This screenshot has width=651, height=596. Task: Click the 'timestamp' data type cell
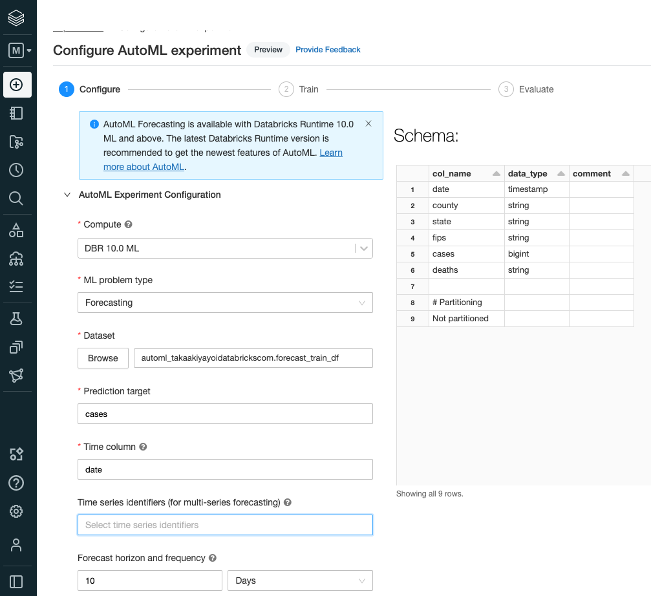pyautogui.click(x=537, y=189)
